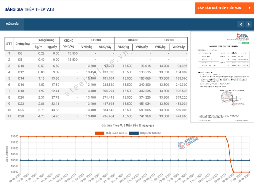254x186 pixels.
Task: Click the 447.693 value in D22 row
Action: click(x=108, y=104)
